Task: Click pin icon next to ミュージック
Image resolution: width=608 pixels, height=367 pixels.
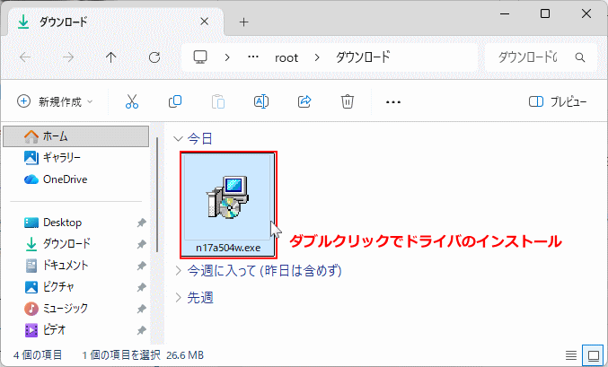Action: pos(142,309)
